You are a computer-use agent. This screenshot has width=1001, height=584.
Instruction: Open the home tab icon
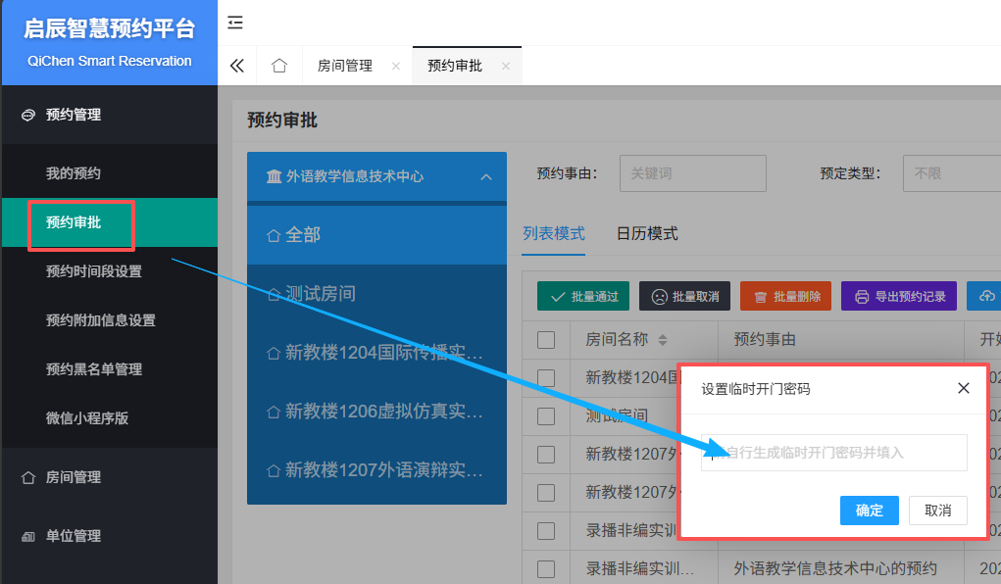(279, 66)
